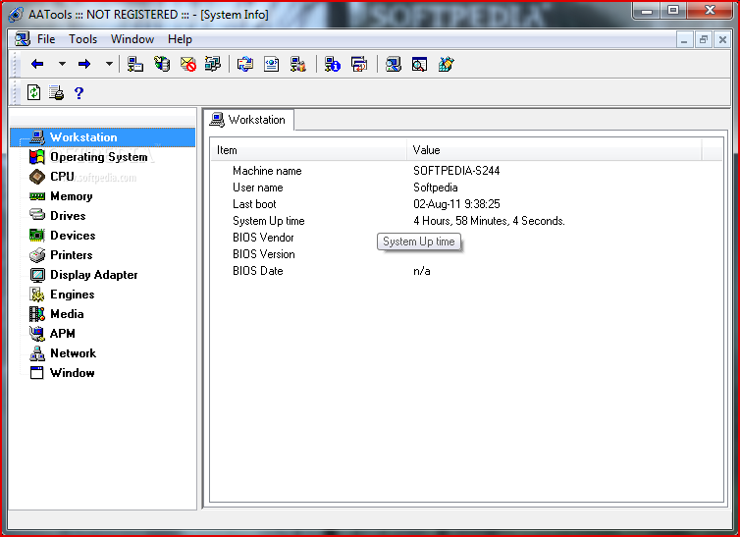The height and width of the screenshot is (537, 740).
Task: Click the blue question mark help icon
Action: [x=79, y=93]
